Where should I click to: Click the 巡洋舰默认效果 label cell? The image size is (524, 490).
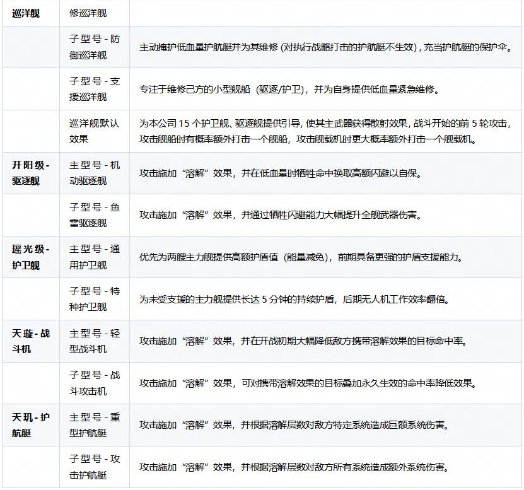95,131
